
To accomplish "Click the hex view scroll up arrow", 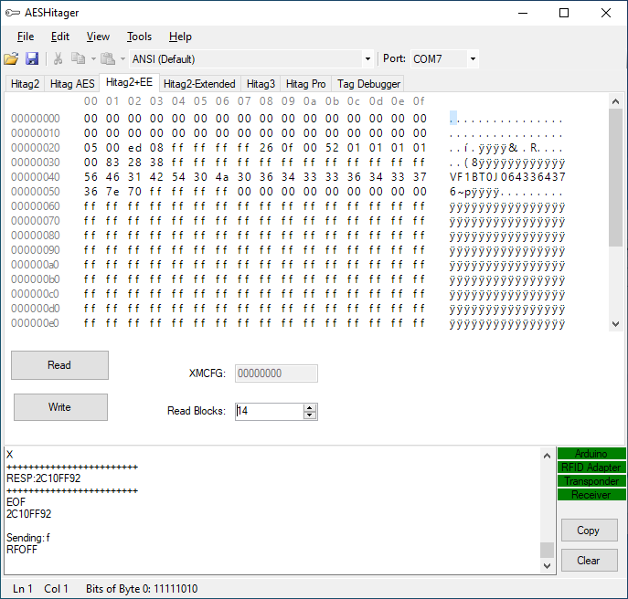I will click(615, 101).
